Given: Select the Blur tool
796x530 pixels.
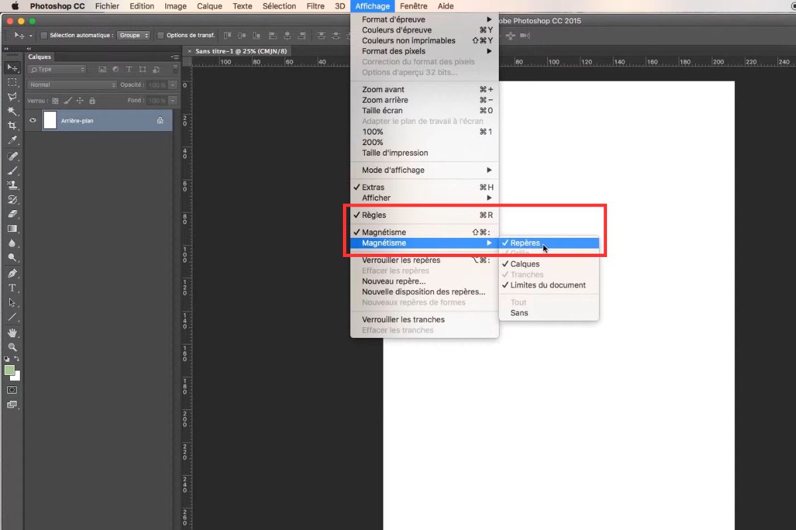Looking at the screenshot, I should 12,243.
